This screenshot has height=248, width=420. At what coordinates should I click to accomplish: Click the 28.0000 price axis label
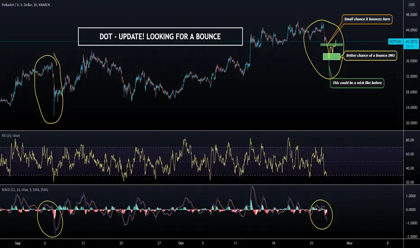(411, 92)
